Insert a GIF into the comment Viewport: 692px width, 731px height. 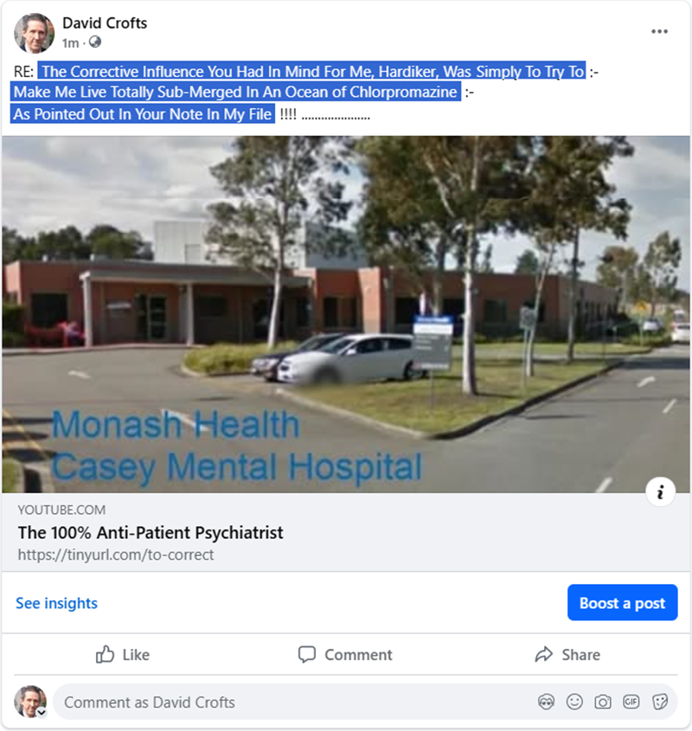pos(631,702)
